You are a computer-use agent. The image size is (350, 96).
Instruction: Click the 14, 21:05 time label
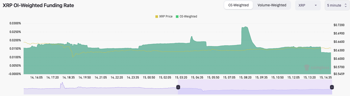tap(101, 78)
